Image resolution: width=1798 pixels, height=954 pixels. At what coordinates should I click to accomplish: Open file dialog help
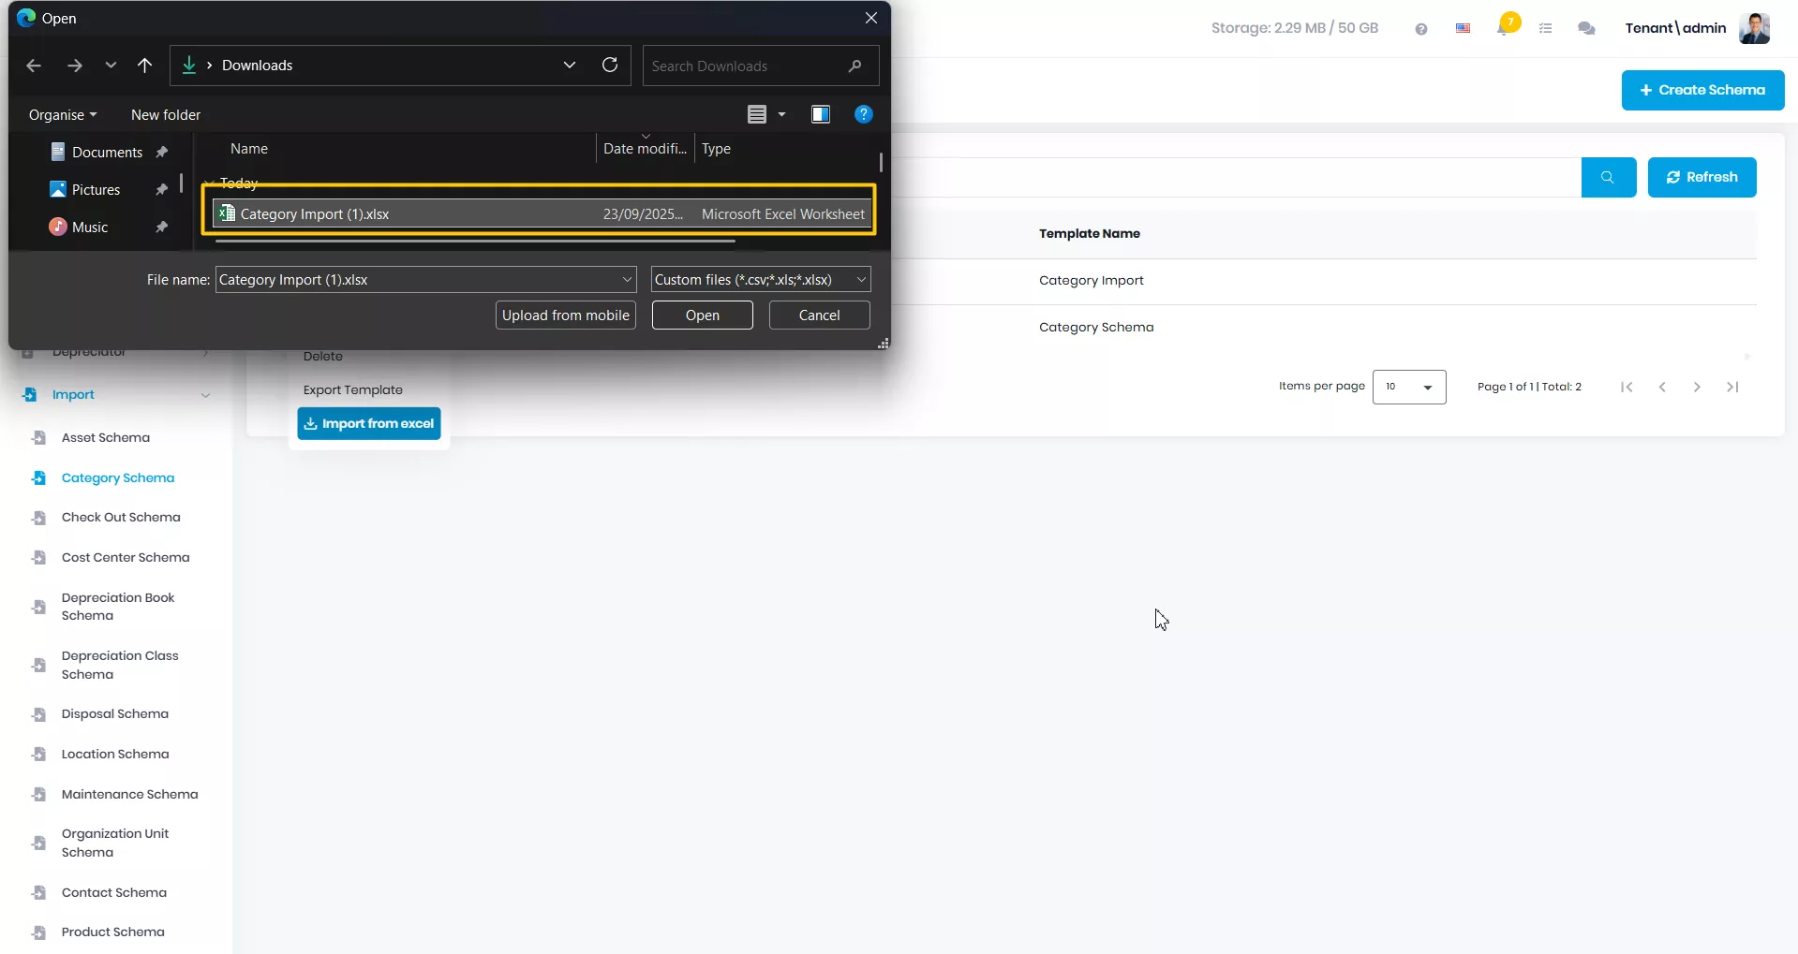pos(864,114)
